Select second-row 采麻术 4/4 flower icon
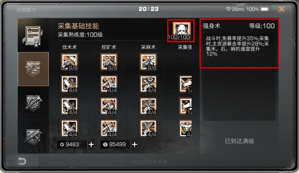The width and height of the screenshot is (299, 173). tap(148, 84)
